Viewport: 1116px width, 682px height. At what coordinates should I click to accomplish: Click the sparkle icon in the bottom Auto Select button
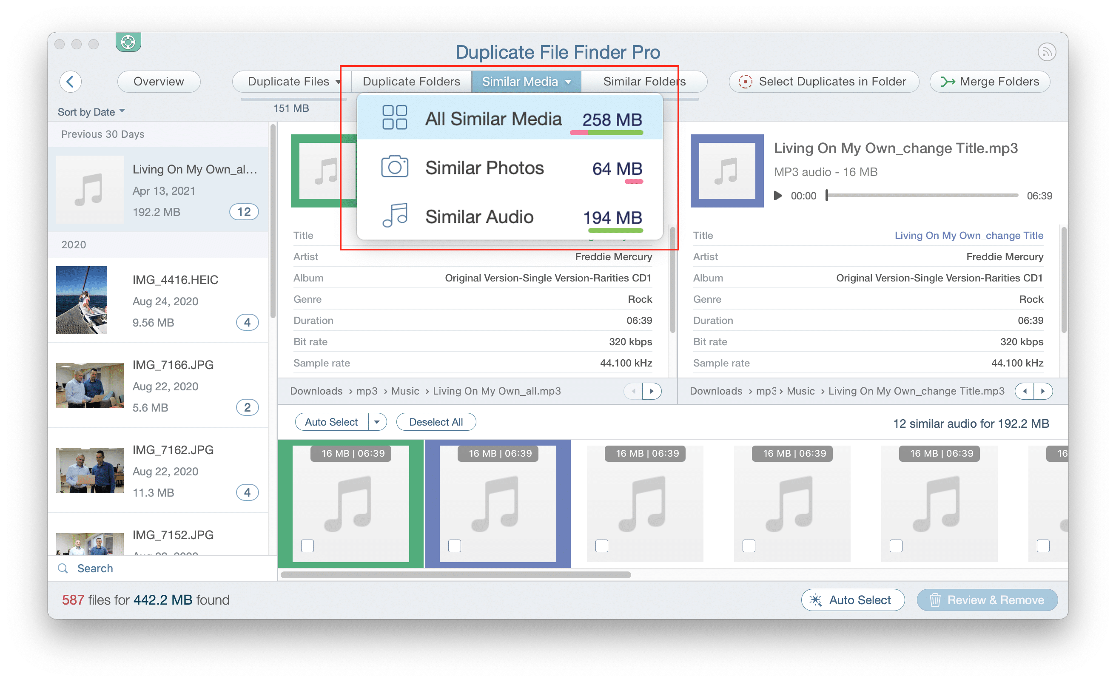tap(815, 600)
